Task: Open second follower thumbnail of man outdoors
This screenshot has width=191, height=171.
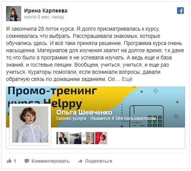Action: click(x=75, y=138)
